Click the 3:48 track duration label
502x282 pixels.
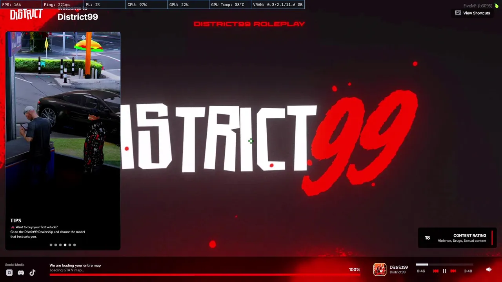coord(468,271)
